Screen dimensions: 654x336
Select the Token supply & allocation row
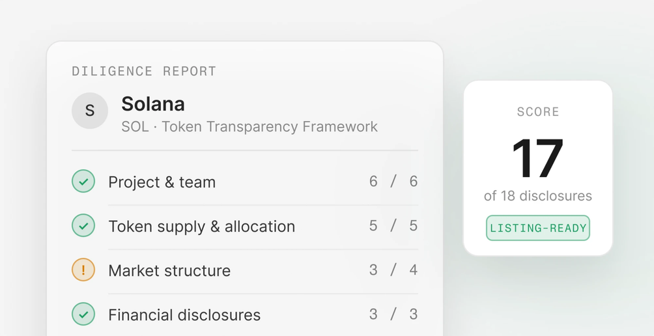click(245, 226)
